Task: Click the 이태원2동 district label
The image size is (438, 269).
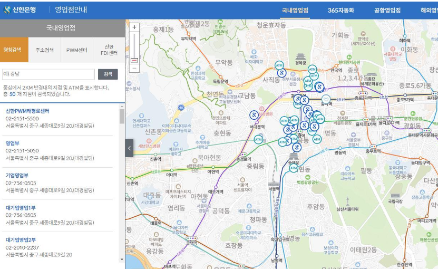Action: point(363,249)
